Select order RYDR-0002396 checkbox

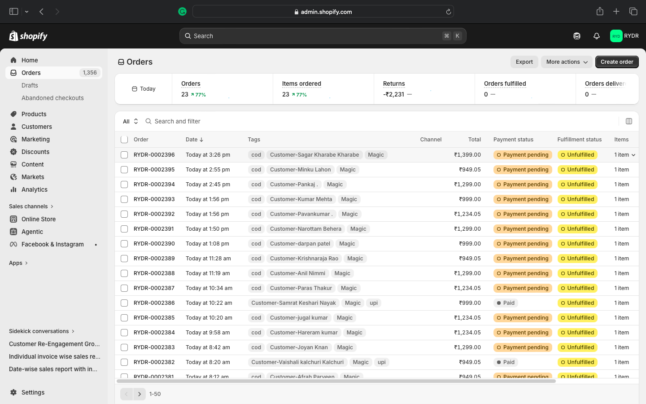pos(124,155)
